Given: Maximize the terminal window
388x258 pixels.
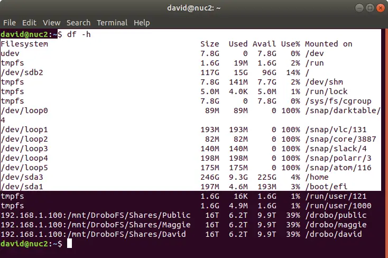Looking at the screenshot, I should coord(370,8).
